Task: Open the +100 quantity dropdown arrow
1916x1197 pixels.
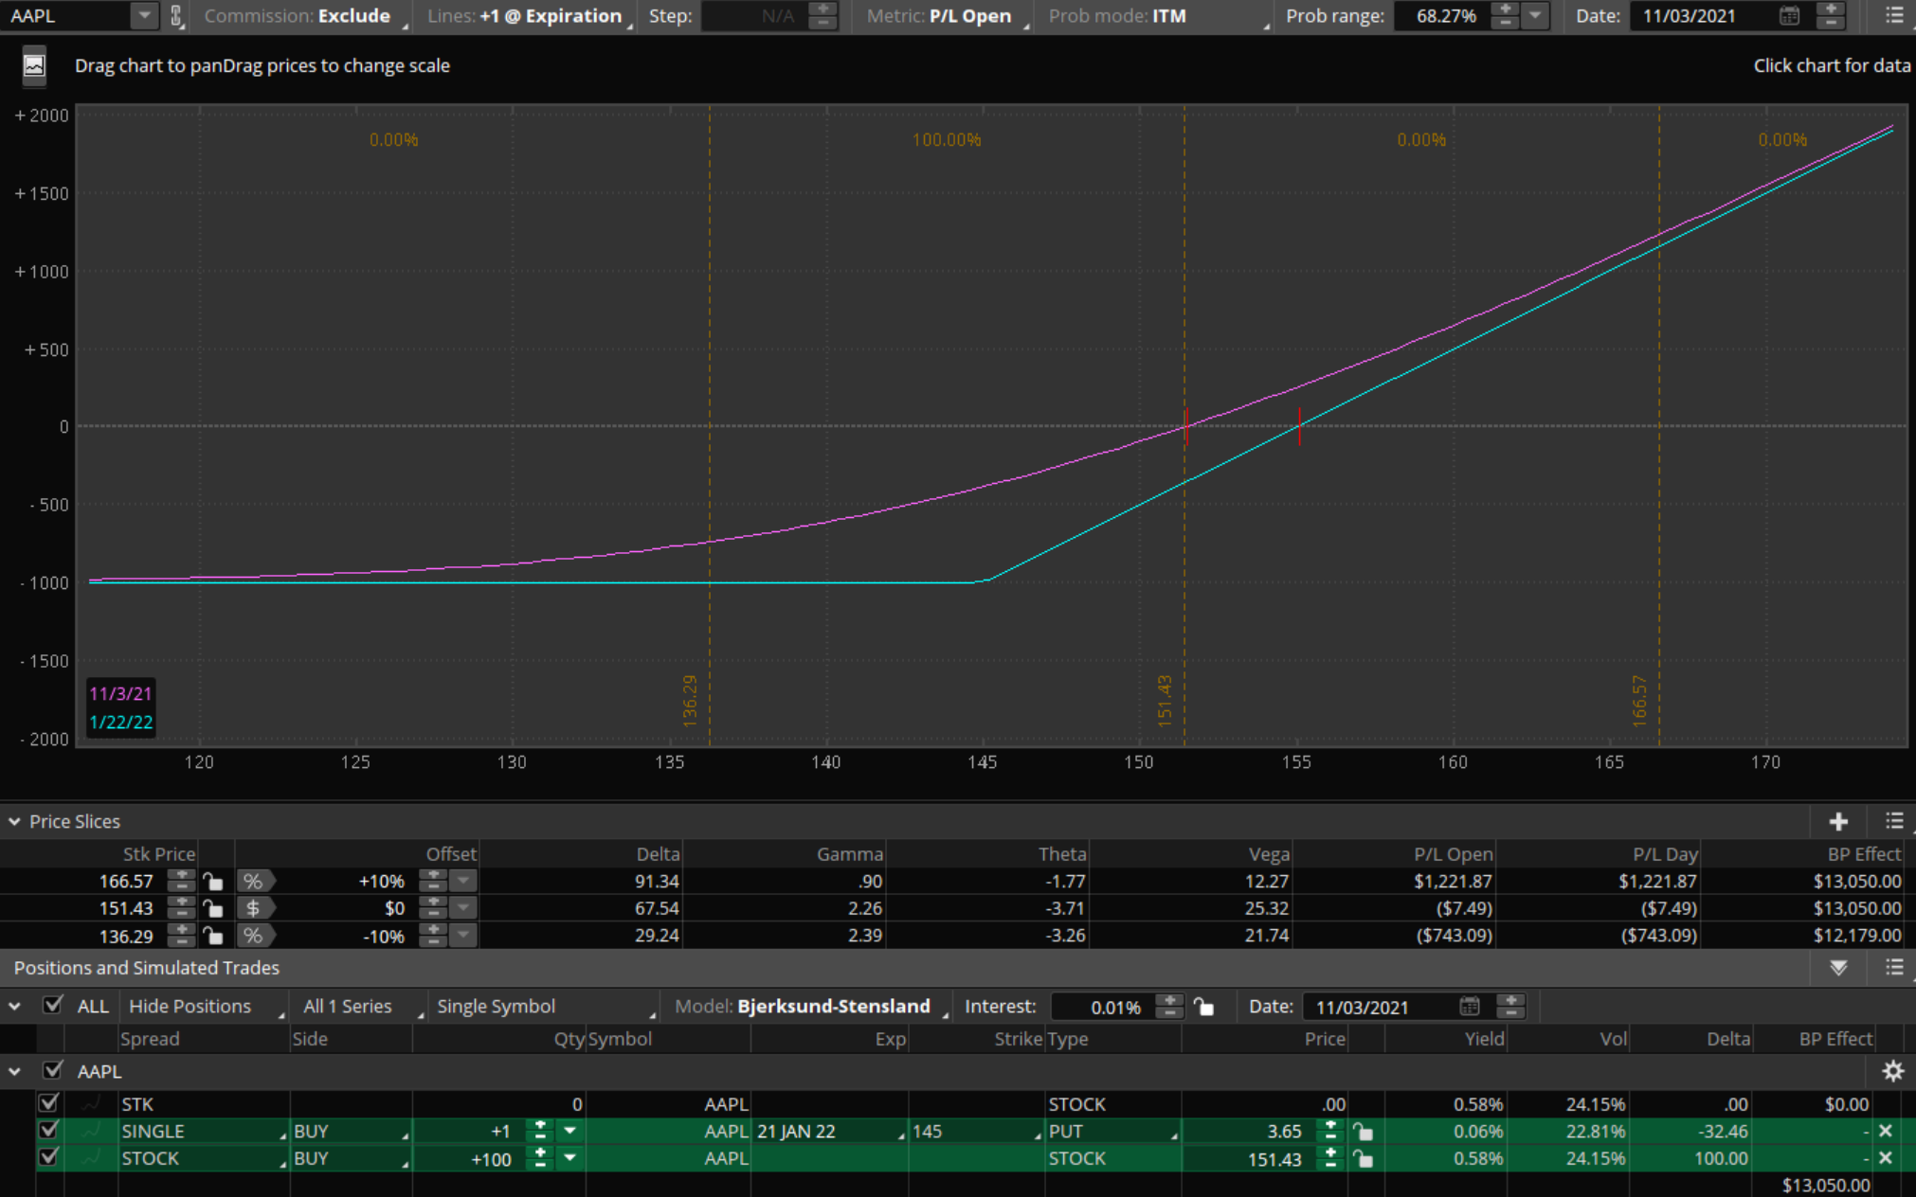Action: tap(569, 1159)
